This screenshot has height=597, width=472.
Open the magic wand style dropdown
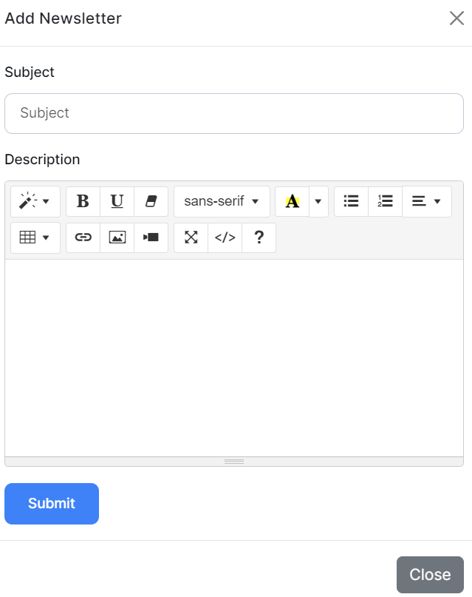click(35, 201)
